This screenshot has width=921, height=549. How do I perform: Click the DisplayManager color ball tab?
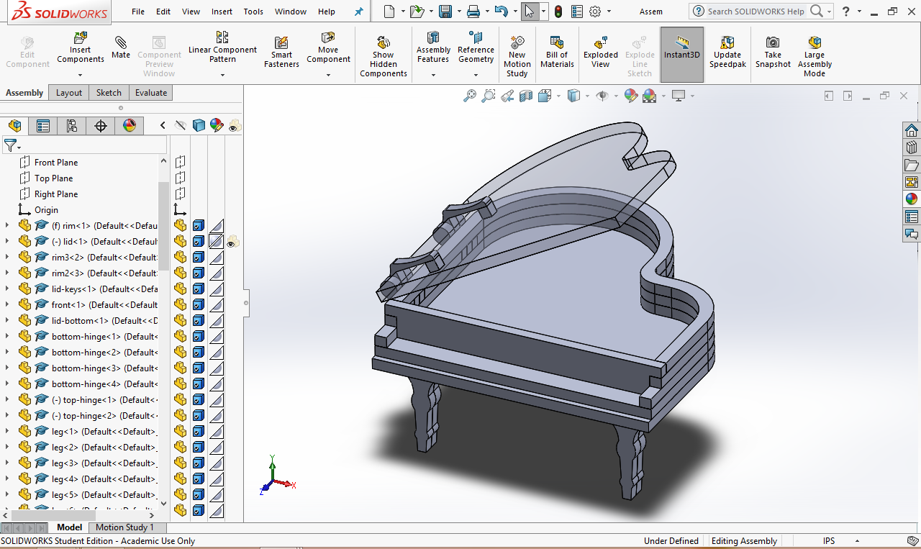pos(130,126)
